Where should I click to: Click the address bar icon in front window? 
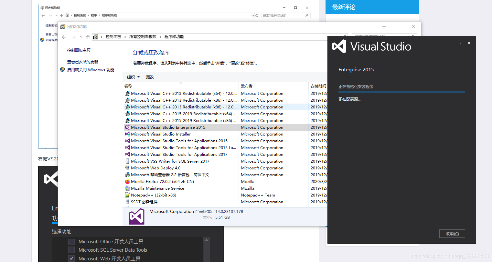[x=95, y=37]
